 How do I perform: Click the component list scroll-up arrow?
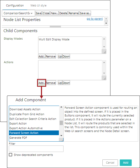click(61, 107)
